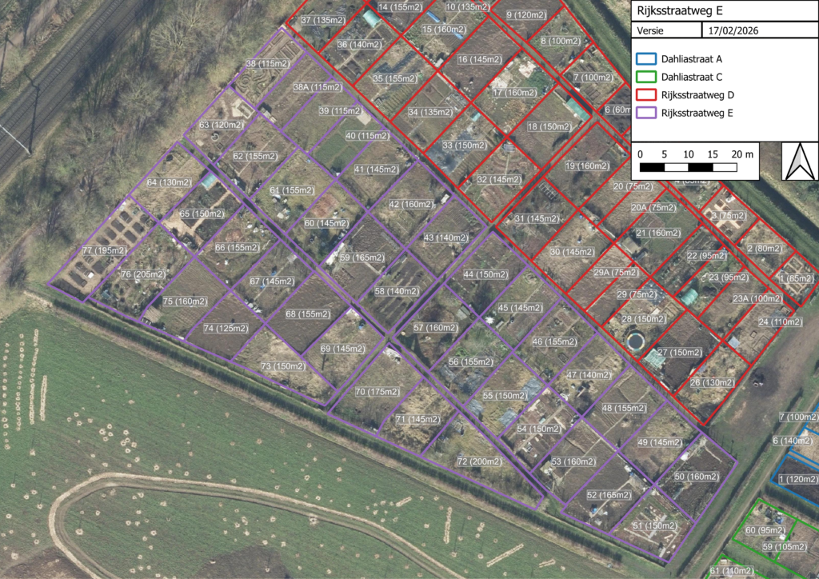Viewport: 819px width, 579px height.
Task: Click the blue Dahliastraat A legend swatch
Action: 646,59
